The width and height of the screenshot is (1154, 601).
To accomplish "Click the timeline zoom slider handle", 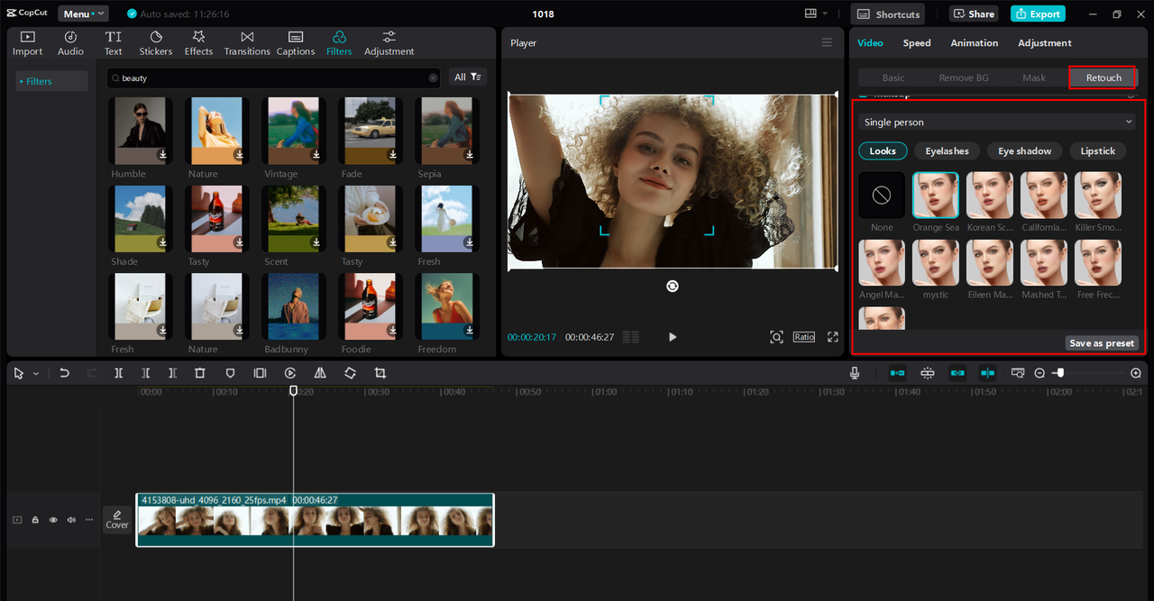I will pos(1060,373).
